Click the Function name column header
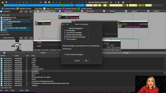Image resolution: width=166 pixels, height=93 pixels. coord(5,15)
